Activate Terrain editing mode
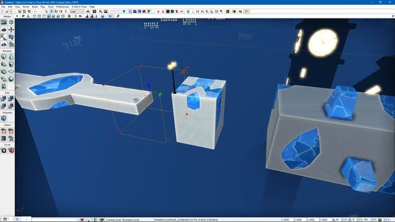The height and width of the screenshot is (222, 395). click(4, 30)
